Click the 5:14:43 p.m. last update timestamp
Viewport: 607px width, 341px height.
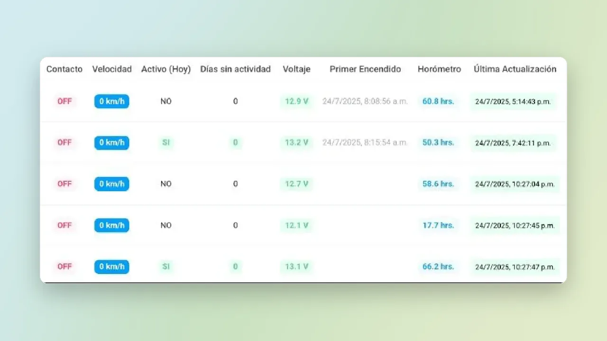[x=513, y=102]
